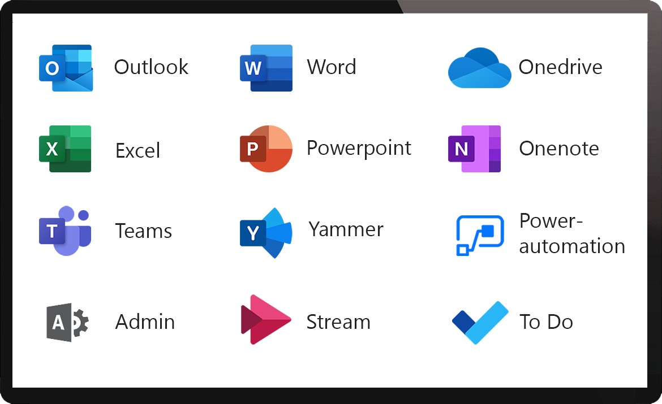Image resolution: width=662 pixels, height=404 pixels.
Task: Select the Excel icon
Action: [x=65, y=149]
